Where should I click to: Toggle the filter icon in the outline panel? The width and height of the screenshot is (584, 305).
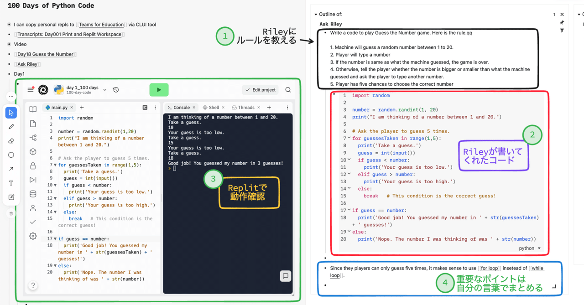[x=562, y=30]
